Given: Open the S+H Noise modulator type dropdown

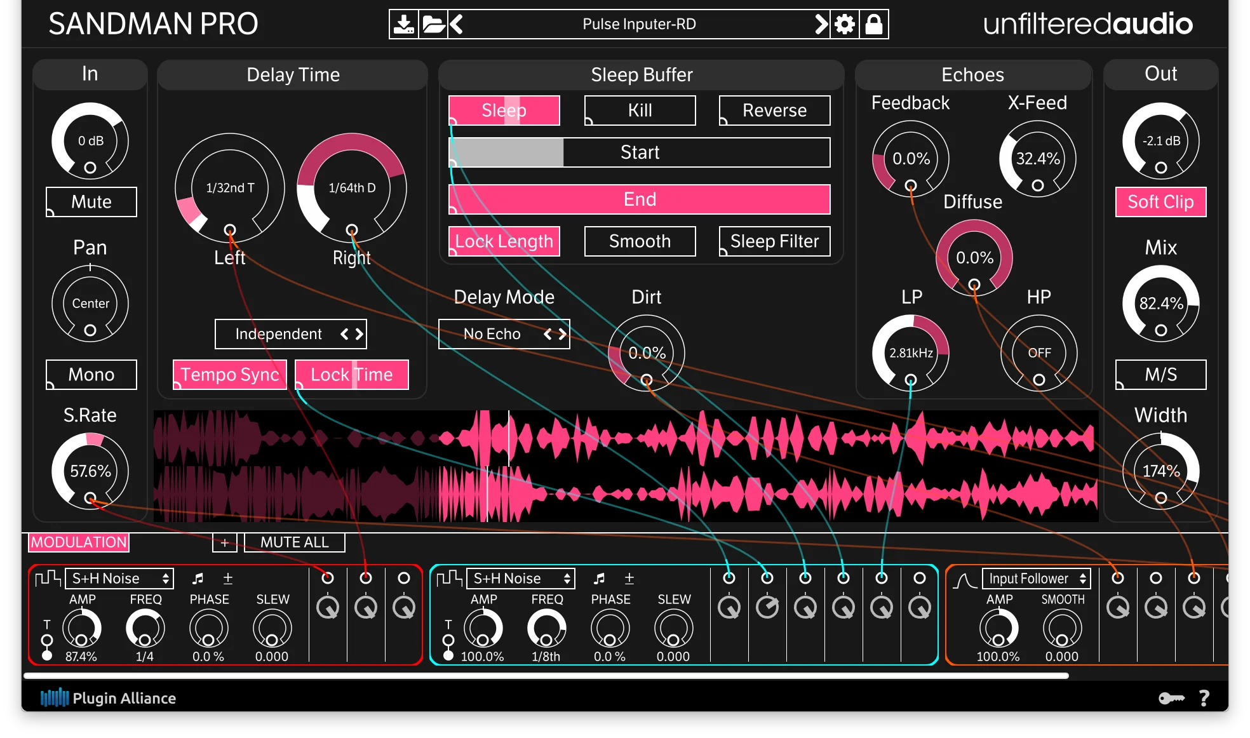Looking at the screenshot, I should pos(118,578).
